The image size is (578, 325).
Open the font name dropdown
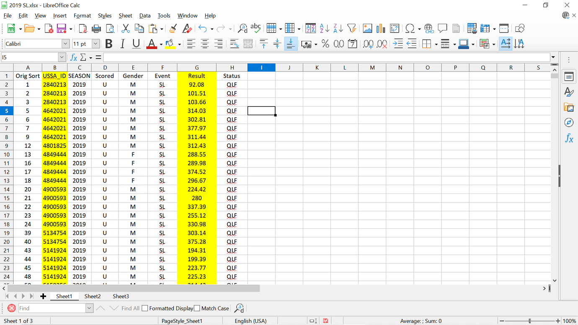coord(66,44)
